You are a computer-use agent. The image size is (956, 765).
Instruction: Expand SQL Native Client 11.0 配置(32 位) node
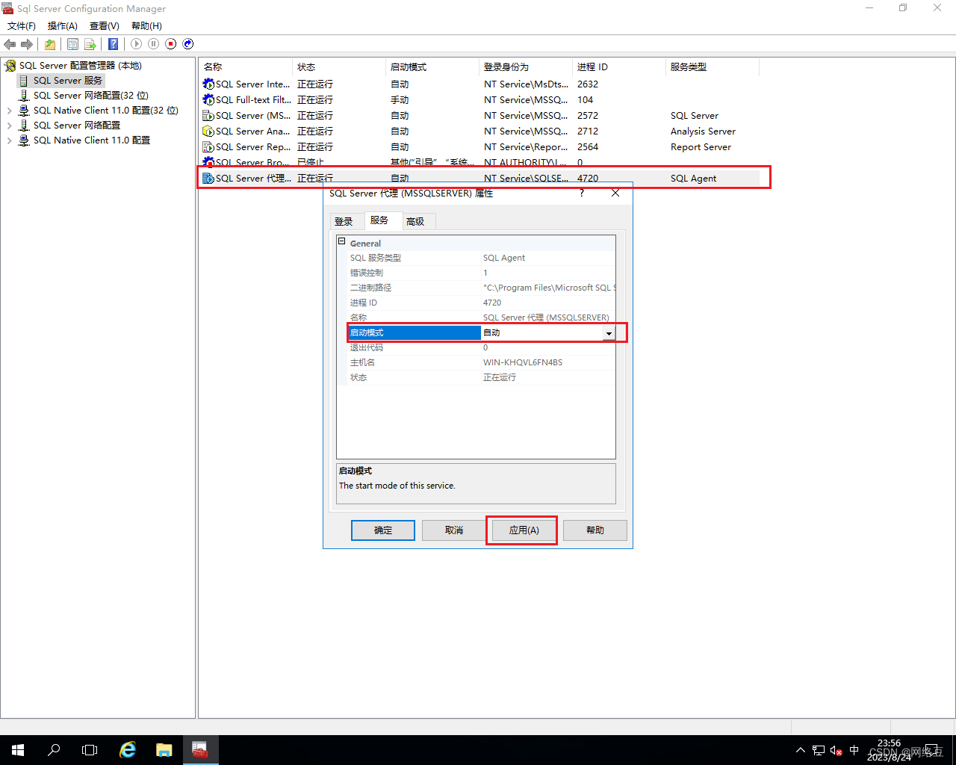point(10,111)
